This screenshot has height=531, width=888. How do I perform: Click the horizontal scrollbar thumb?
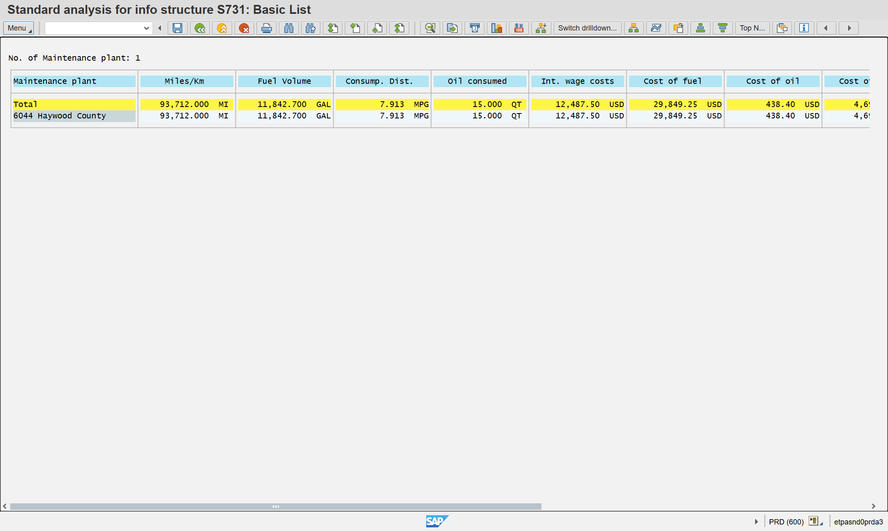pyautogui.click(x=276, y=507)
